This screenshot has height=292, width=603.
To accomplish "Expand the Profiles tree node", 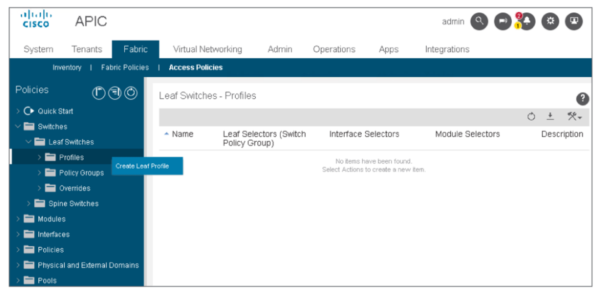I will (39, 157).
